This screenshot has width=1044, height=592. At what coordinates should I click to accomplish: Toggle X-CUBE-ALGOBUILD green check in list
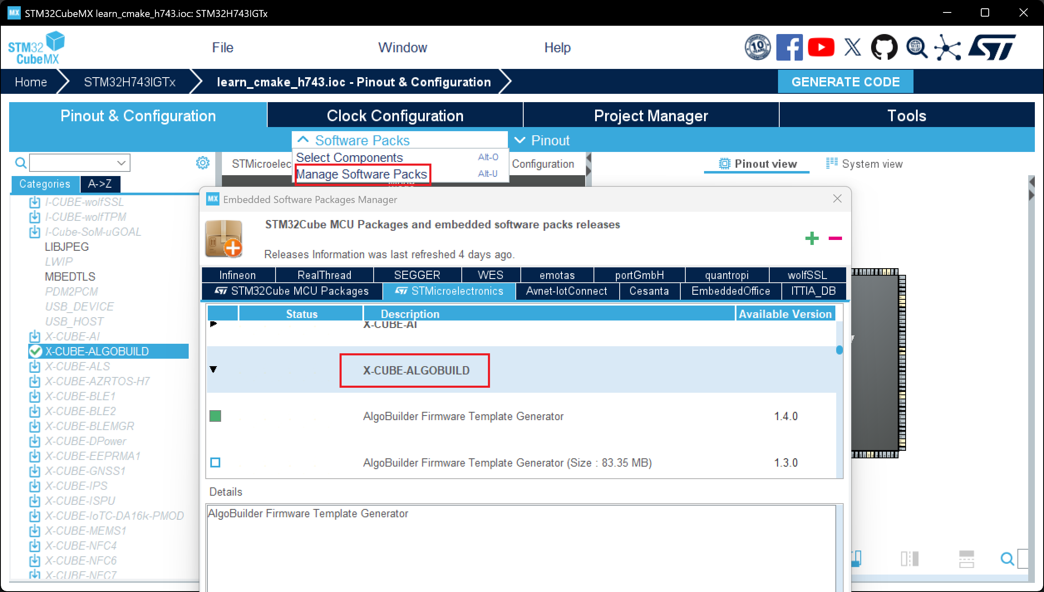[36, 351]
